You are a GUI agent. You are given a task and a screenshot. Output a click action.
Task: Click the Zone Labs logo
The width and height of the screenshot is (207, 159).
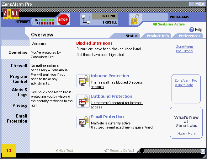11,14
